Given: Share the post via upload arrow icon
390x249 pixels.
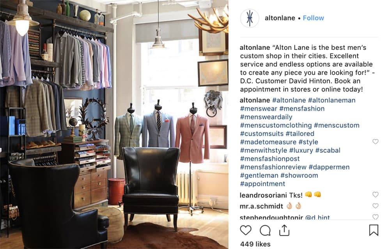Looking at the screenshot, I should click(284, 230).
